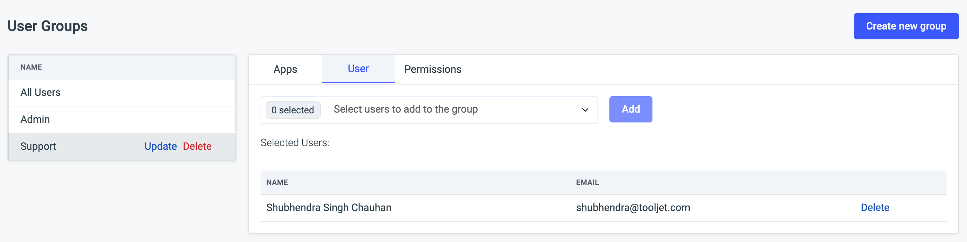The image size is (967, 242).
Task: Click the user name Shubhendra Singh Chauhan
Action: coord(328,207)
